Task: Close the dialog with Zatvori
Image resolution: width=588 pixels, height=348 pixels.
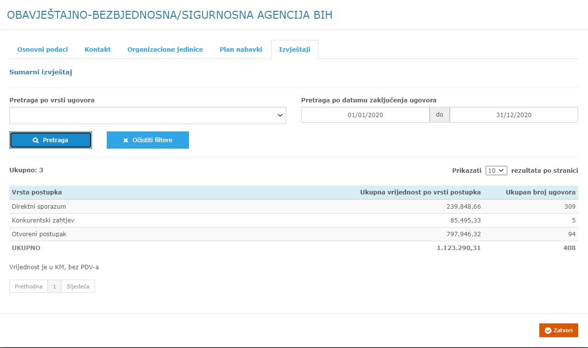Action: tap(558, 330)
